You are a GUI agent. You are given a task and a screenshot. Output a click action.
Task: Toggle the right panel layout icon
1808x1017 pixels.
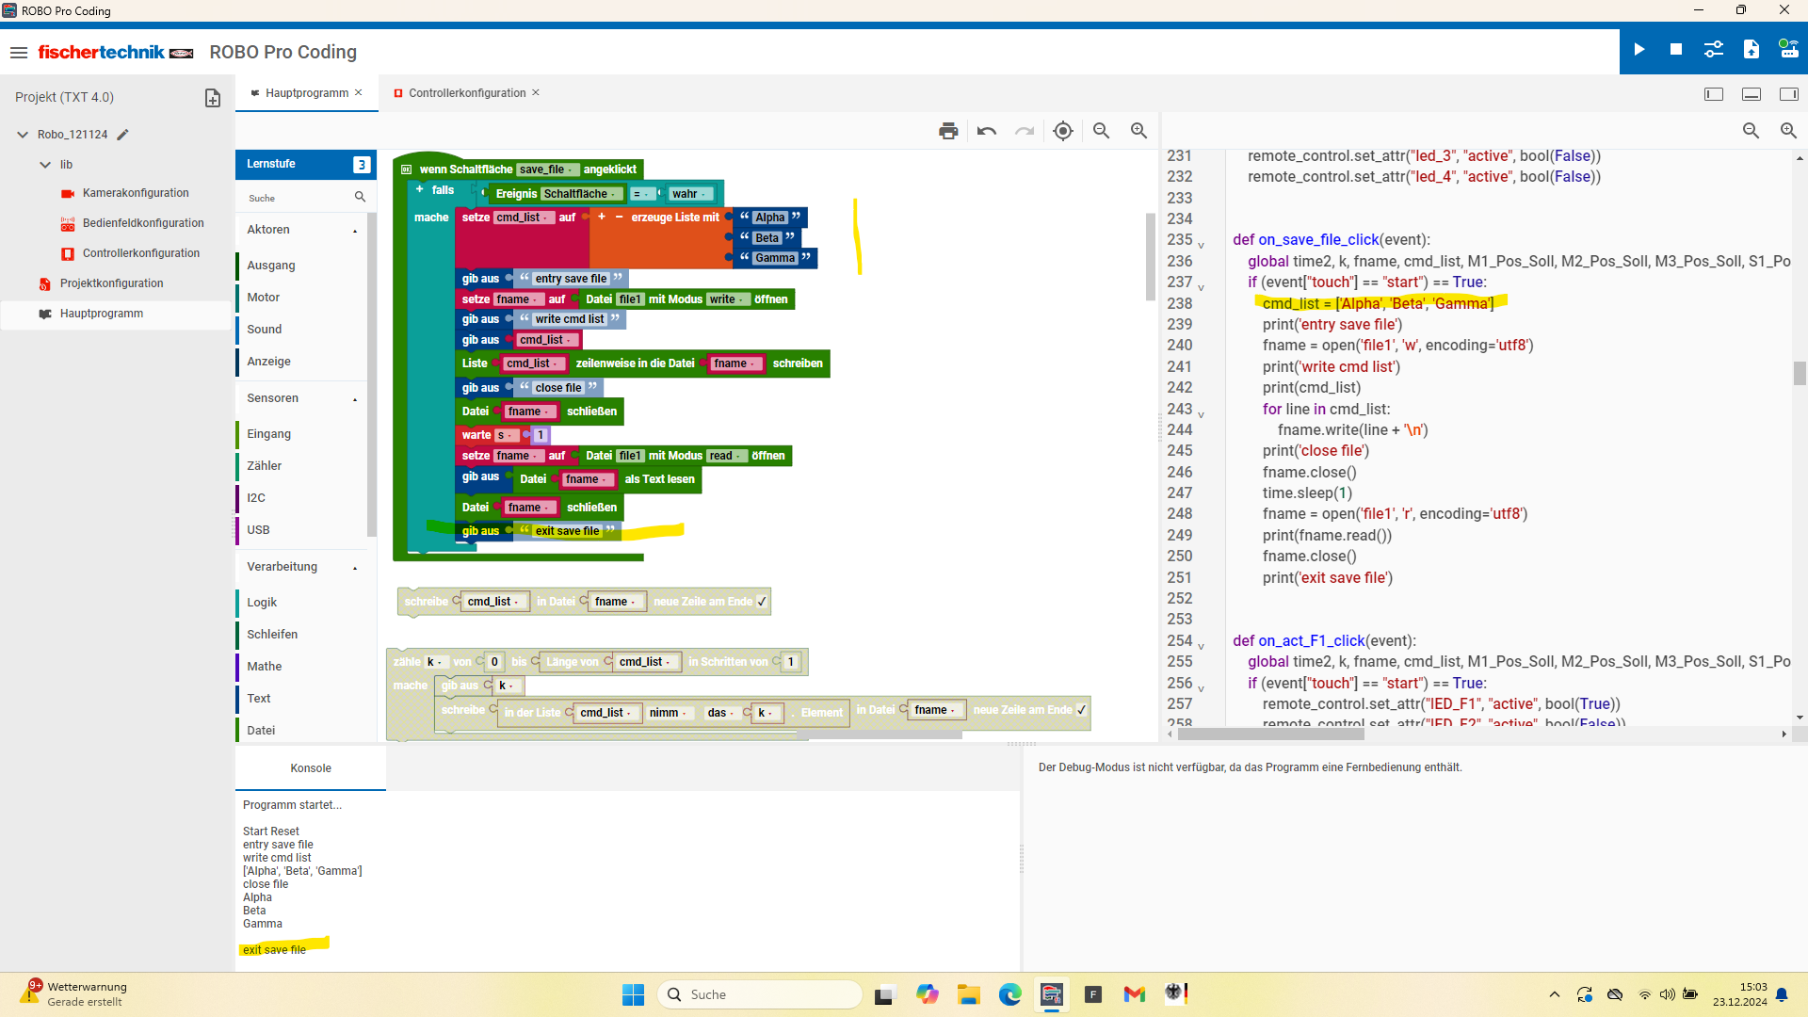click(x=1788, y=94)
